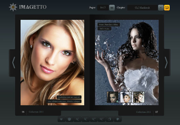Click the second magnifier zoom icon
This screenshot has width=180, height=125.
(x=85, y=119)
